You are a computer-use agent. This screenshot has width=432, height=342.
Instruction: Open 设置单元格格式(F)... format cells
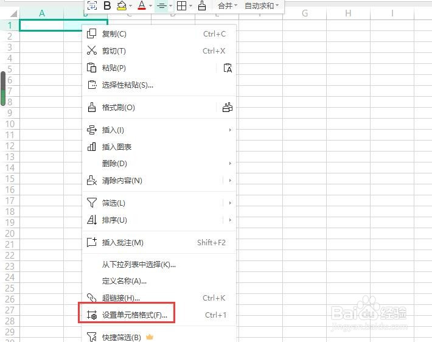(159, 315)
